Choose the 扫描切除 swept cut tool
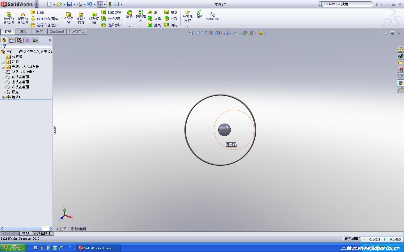The image size is (404, 252). click(x=111, y=12)
